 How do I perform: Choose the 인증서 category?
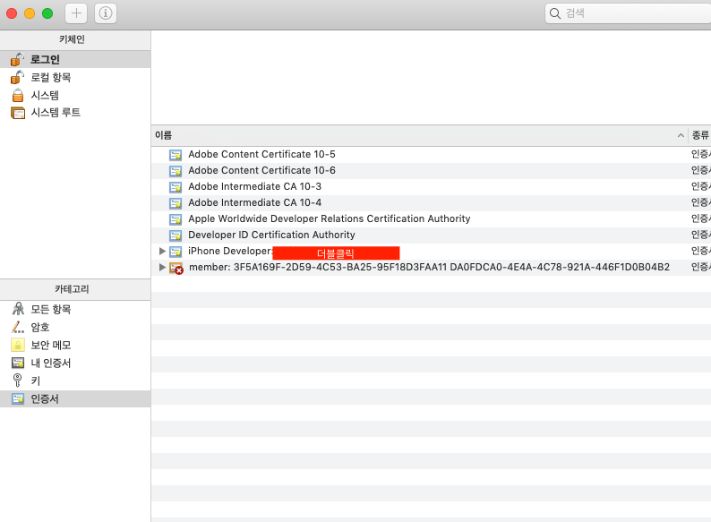[75, 398]
